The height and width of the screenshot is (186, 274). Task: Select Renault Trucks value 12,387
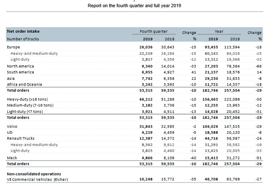pyautogui.click(x=146, y=138)
